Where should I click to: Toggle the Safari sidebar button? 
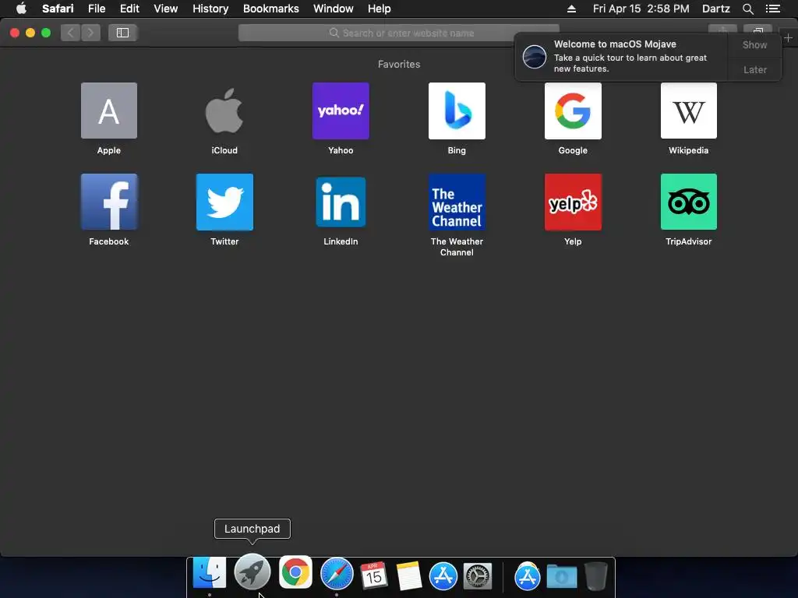122,33
